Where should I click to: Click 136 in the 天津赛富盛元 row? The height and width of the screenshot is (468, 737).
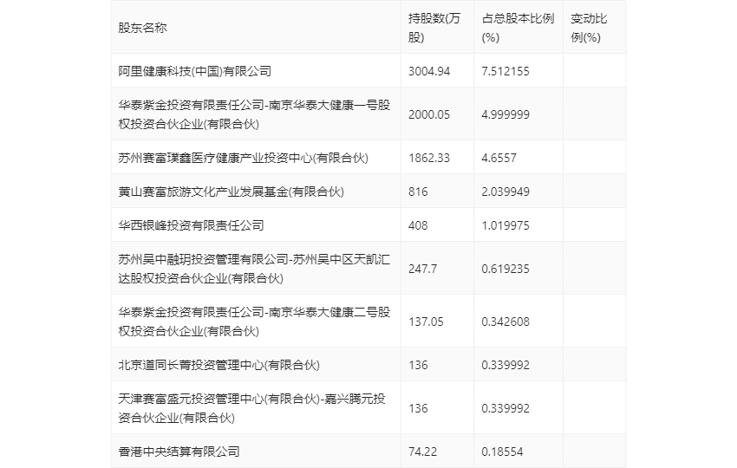[418, 408]
